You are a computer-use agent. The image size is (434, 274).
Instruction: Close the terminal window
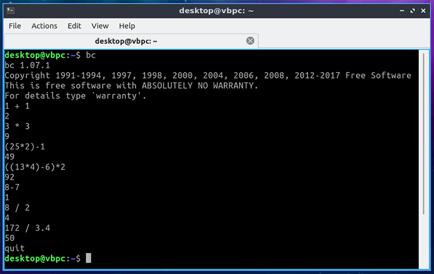point(423,11)
